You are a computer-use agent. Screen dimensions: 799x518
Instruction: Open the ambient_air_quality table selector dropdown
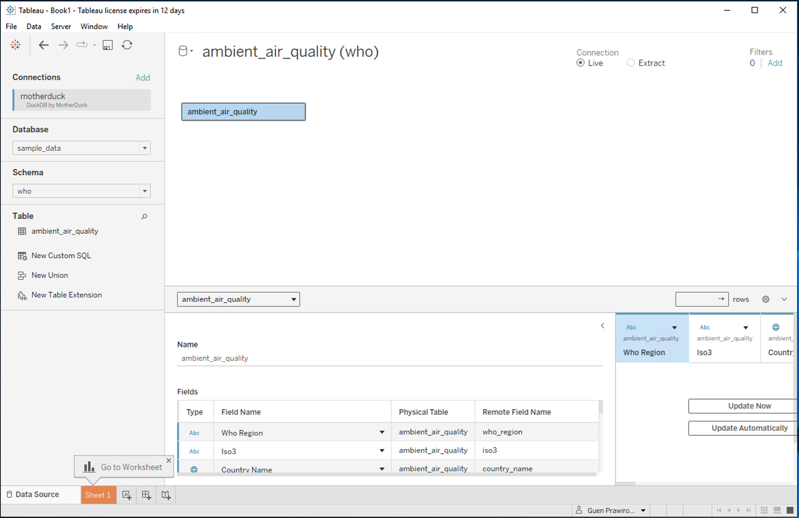tap(239, 299)
